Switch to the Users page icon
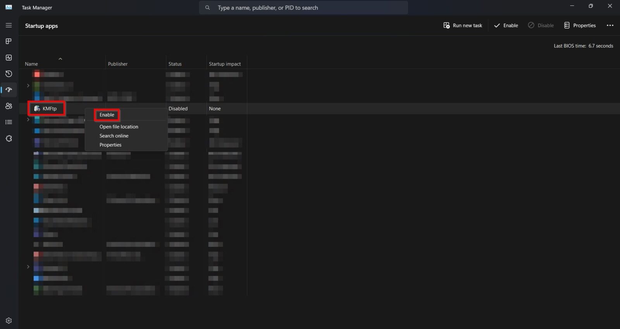 pos(9,106)
